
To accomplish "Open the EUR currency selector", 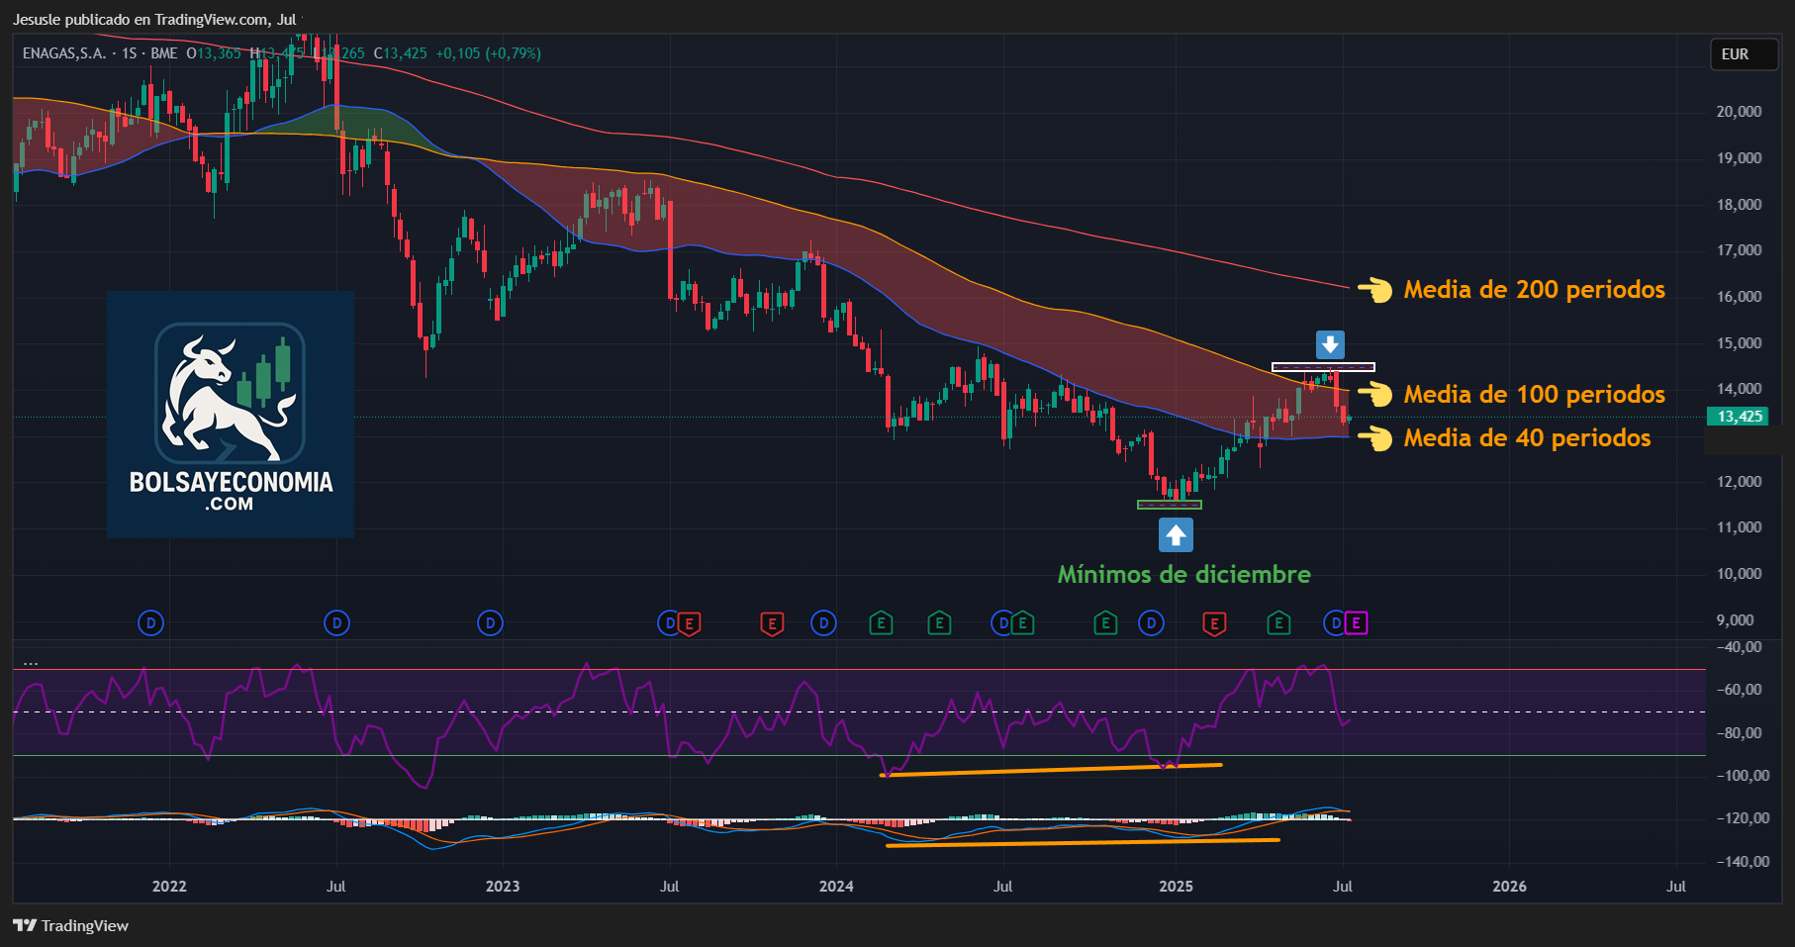I will coord(1745,54).
